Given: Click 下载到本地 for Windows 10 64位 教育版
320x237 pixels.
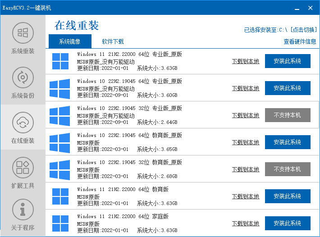Looking at the screenshot, I should 246,142.
